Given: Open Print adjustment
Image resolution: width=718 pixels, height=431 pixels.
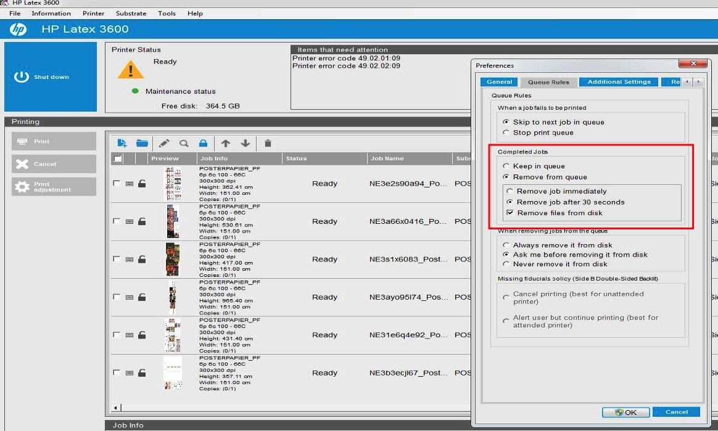Looking at the screenshot, I should (x=54, y=187).
